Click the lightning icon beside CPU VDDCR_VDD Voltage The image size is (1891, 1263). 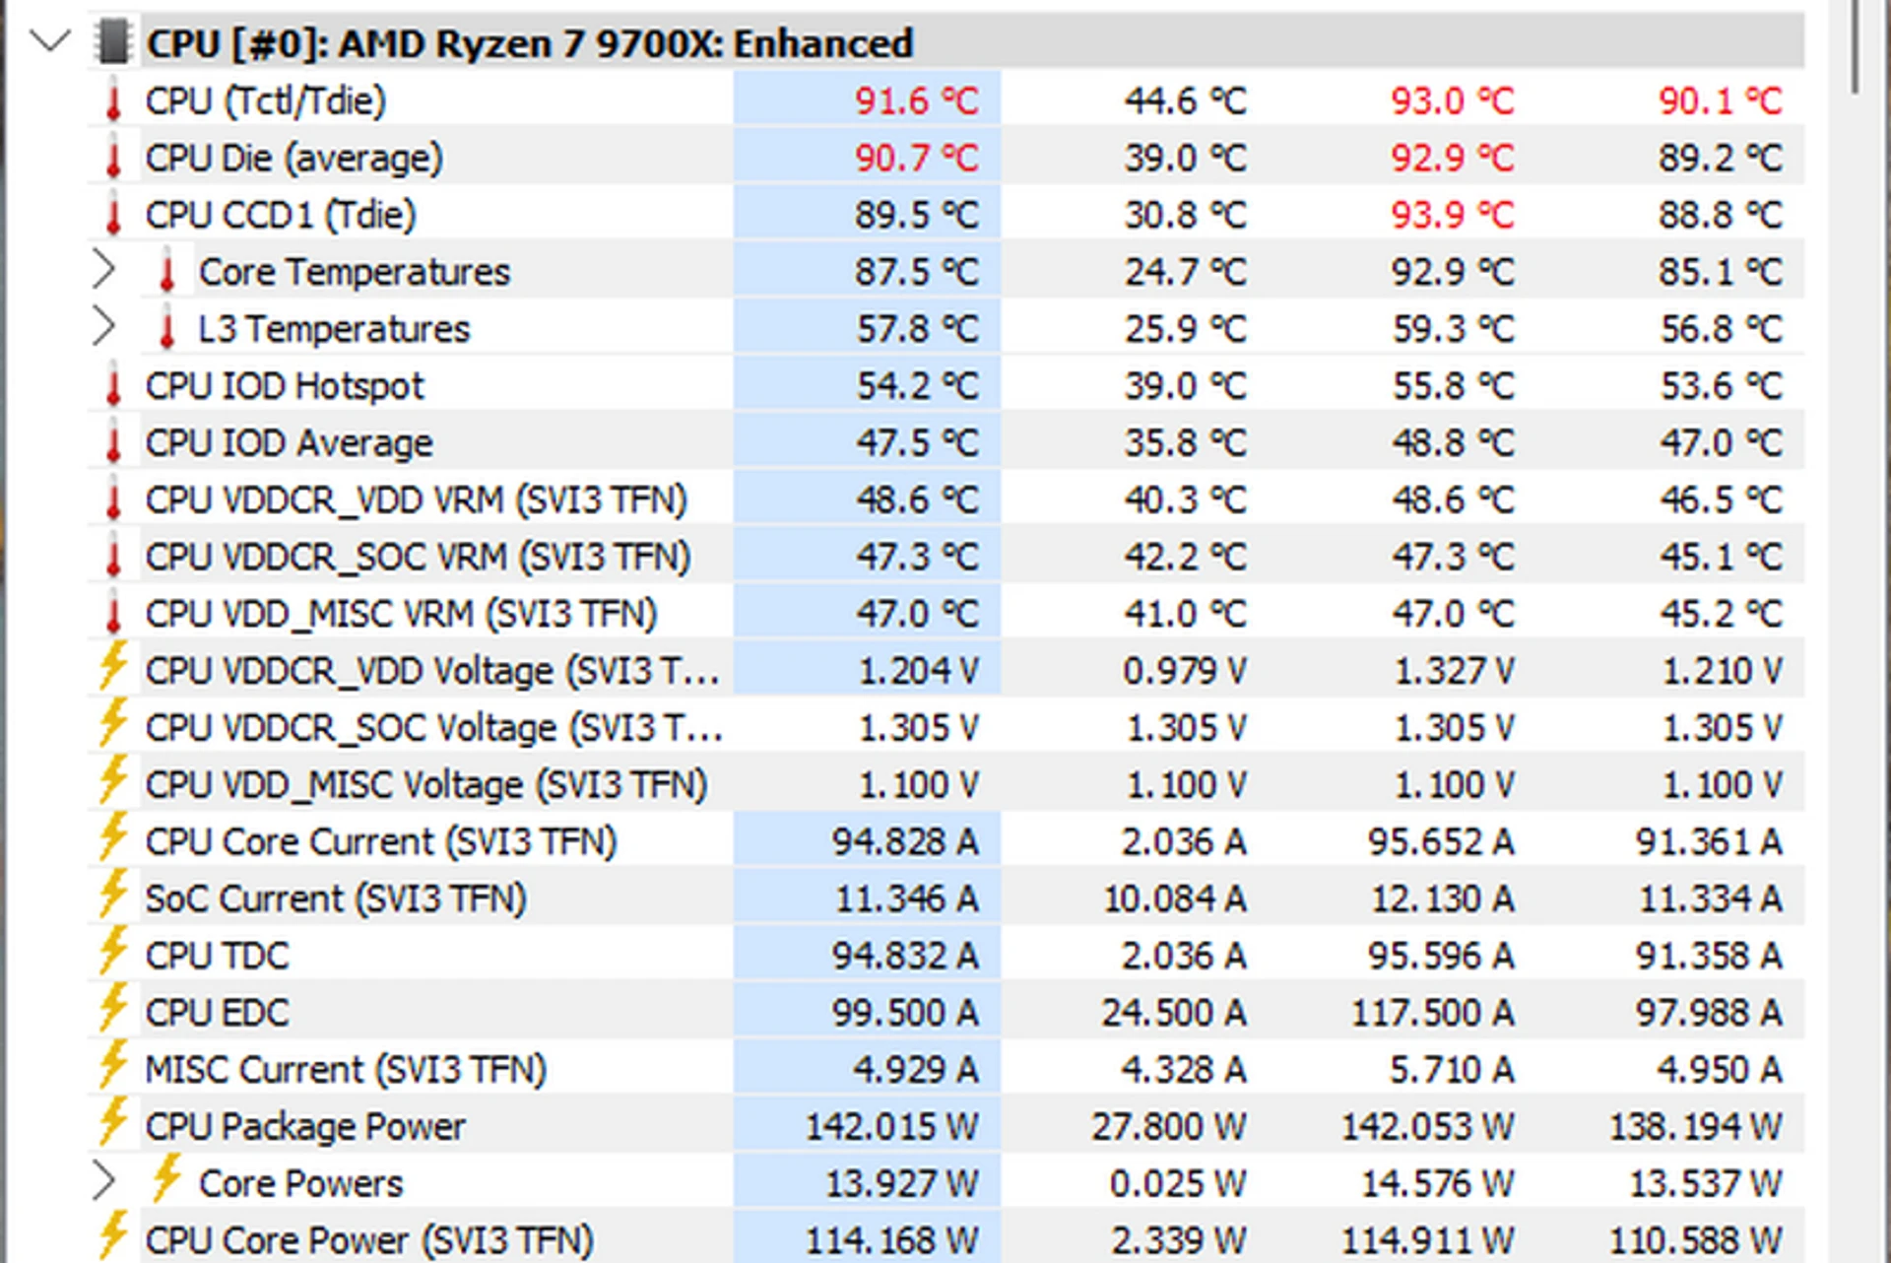click(x=113, y=666)
